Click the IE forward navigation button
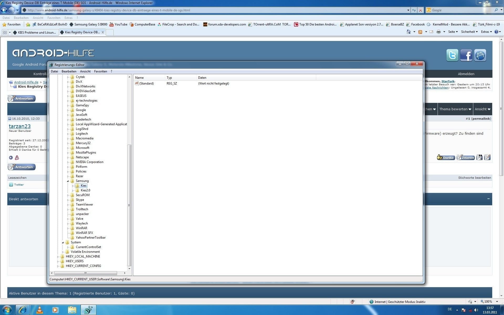This screenshot has height=315, width=504. (x=12, y=10)
